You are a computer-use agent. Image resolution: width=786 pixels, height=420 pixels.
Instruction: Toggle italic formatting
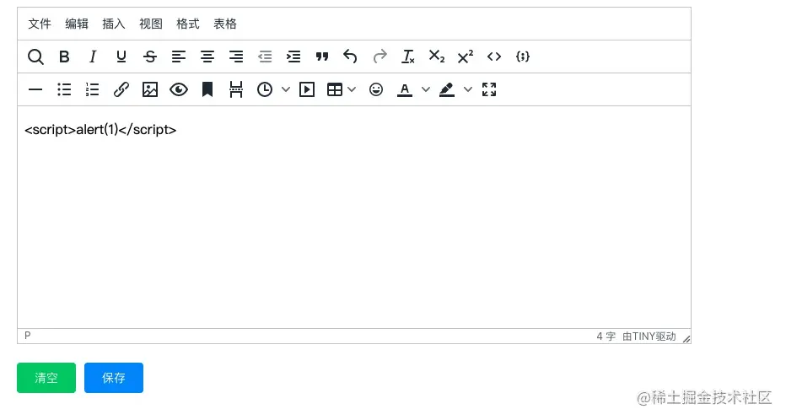point(92,57)
